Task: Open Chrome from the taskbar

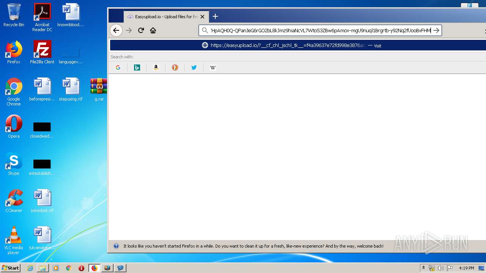Action: coord(69,268)
